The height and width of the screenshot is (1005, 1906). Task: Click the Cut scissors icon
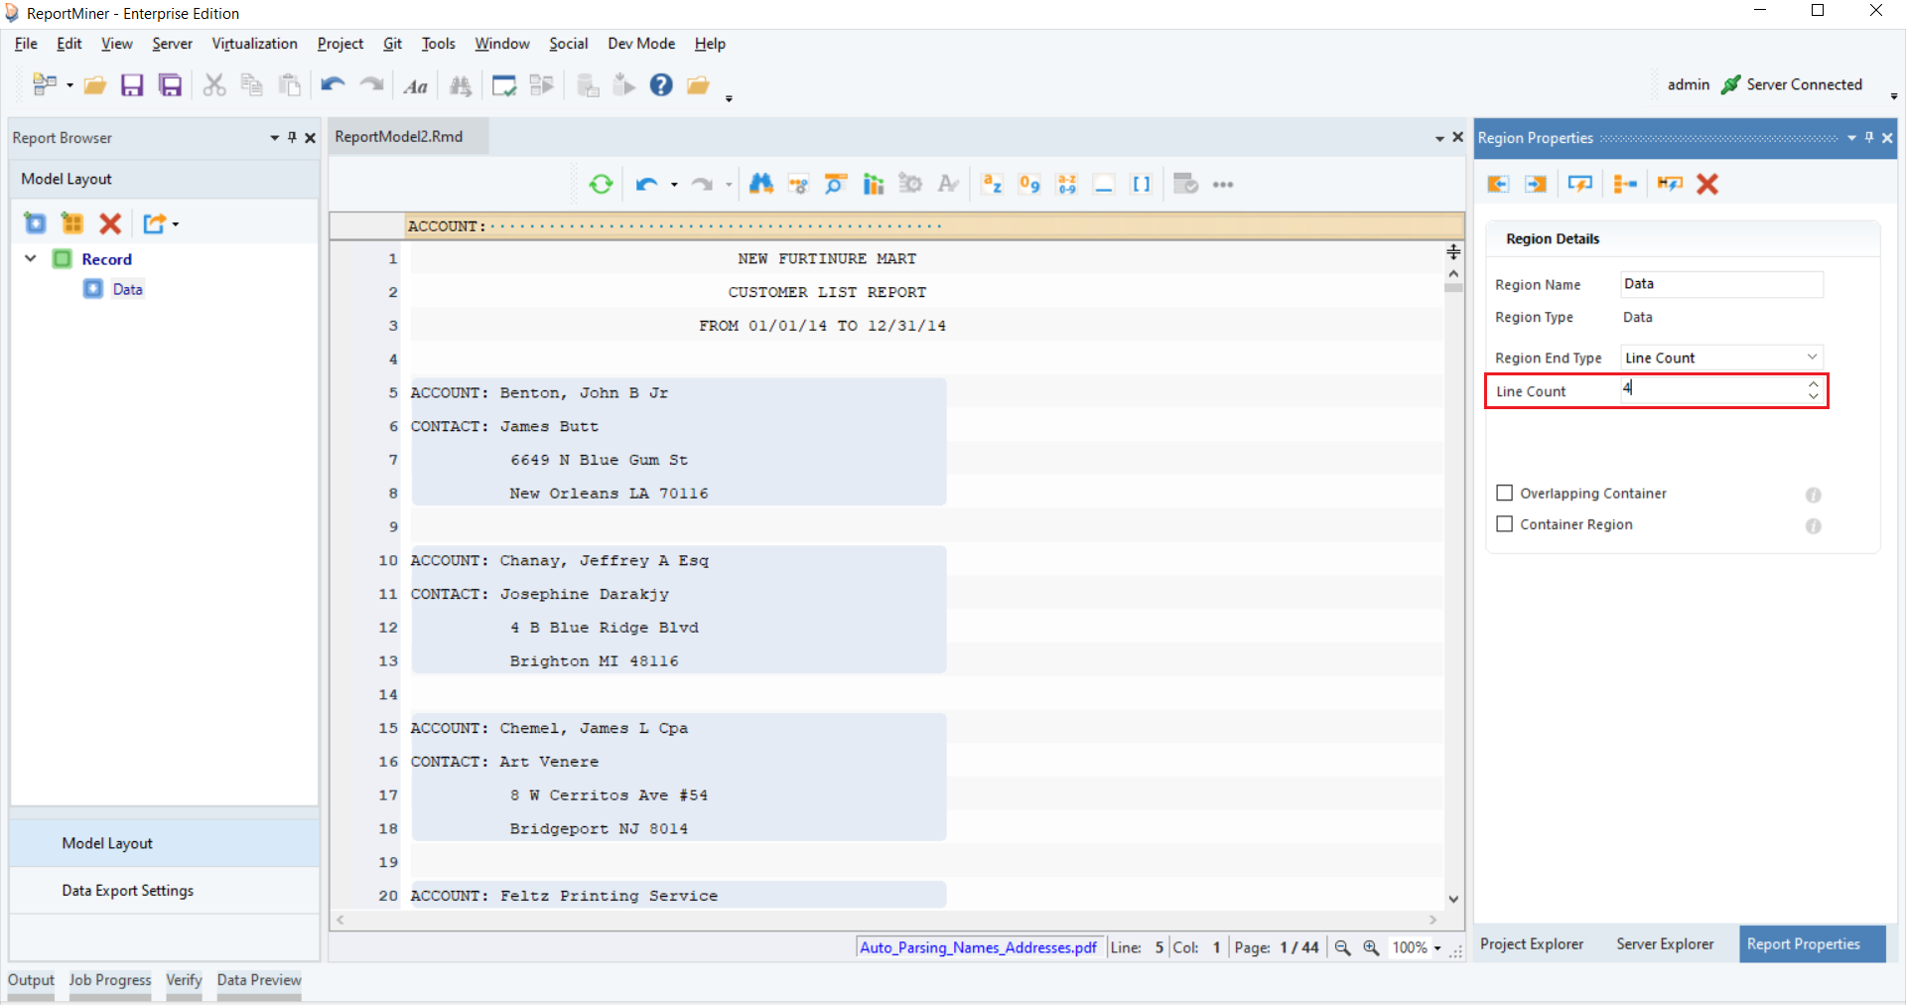pyautogui.click(x=213, y=85)
